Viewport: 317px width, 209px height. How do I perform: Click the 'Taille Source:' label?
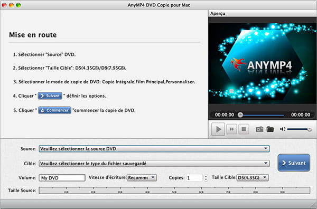(22, 191)
